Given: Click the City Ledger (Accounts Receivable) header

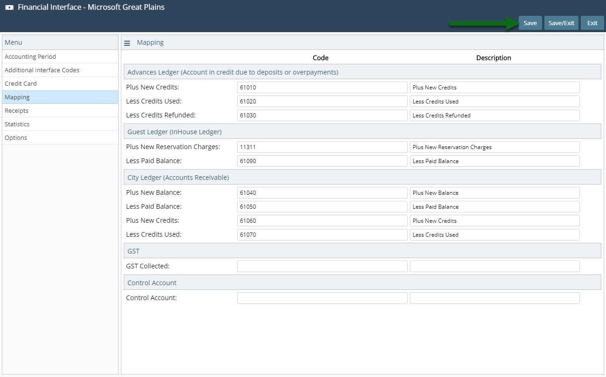Looking at the screenshot, I should (362, 178).
